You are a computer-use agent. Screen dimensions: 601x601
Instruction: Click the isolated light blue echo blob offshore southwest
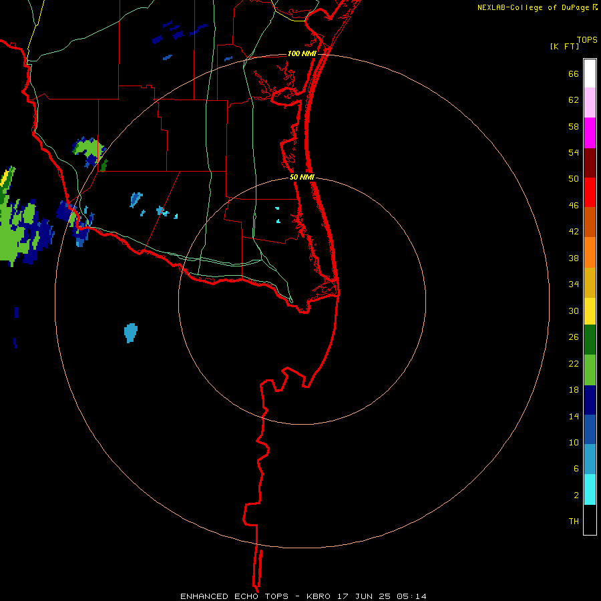click(131, 333)
